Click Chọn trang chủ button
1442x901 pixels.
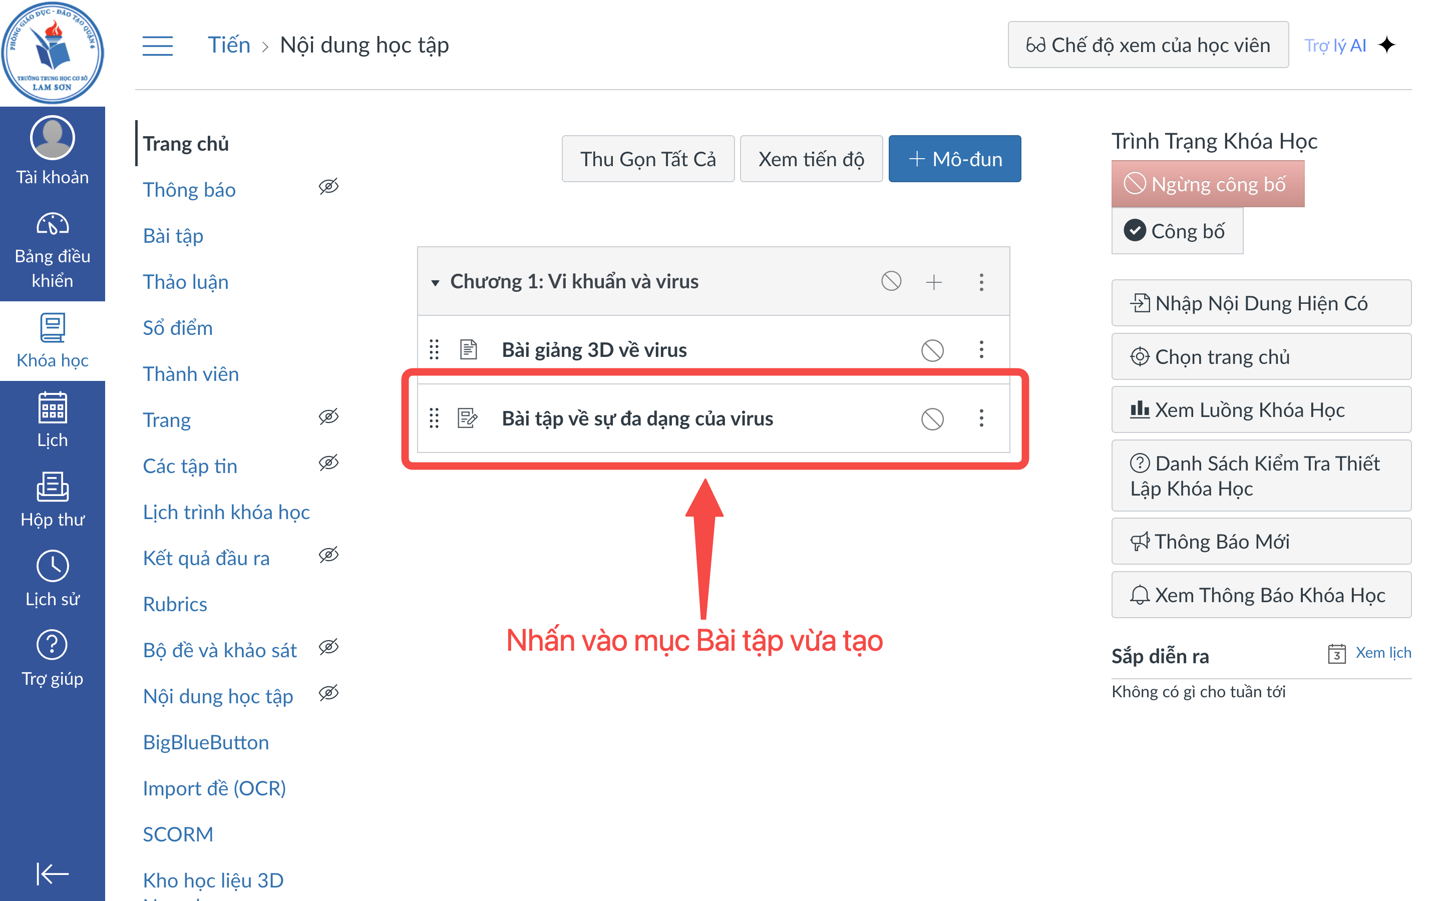click(1261, 356)
